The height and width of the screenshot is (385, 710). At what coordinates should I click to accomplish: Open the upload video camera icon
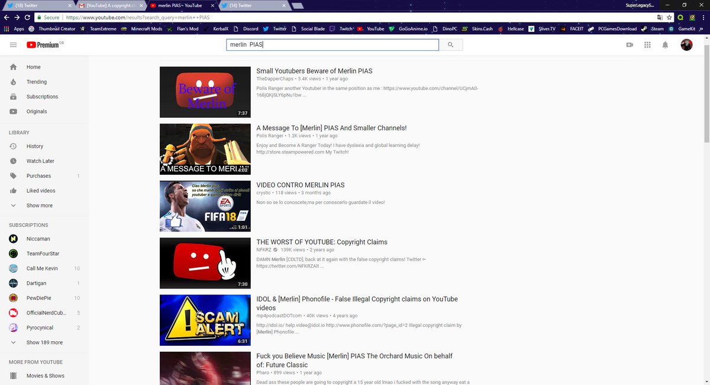[x=630, y=45]
